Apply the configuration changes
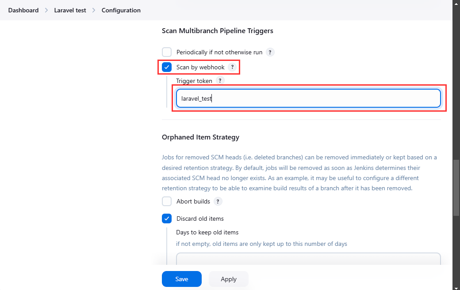 tap(229, 279)
